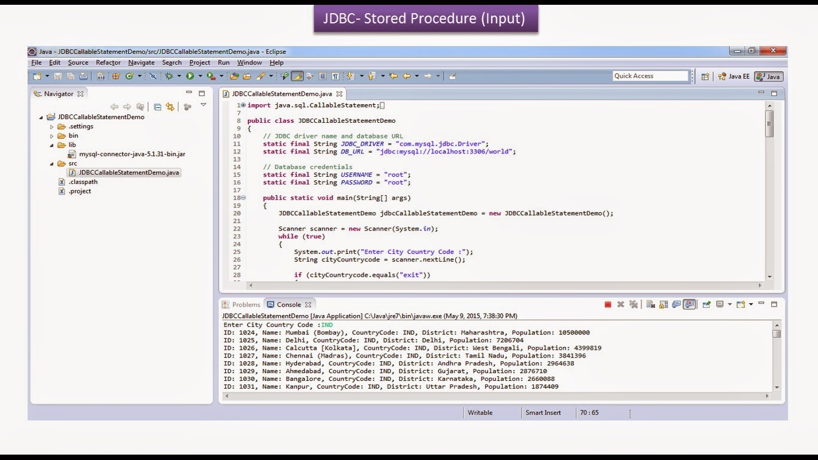
Task: Switch to the Problems tab
Action: tap(241, 304)
